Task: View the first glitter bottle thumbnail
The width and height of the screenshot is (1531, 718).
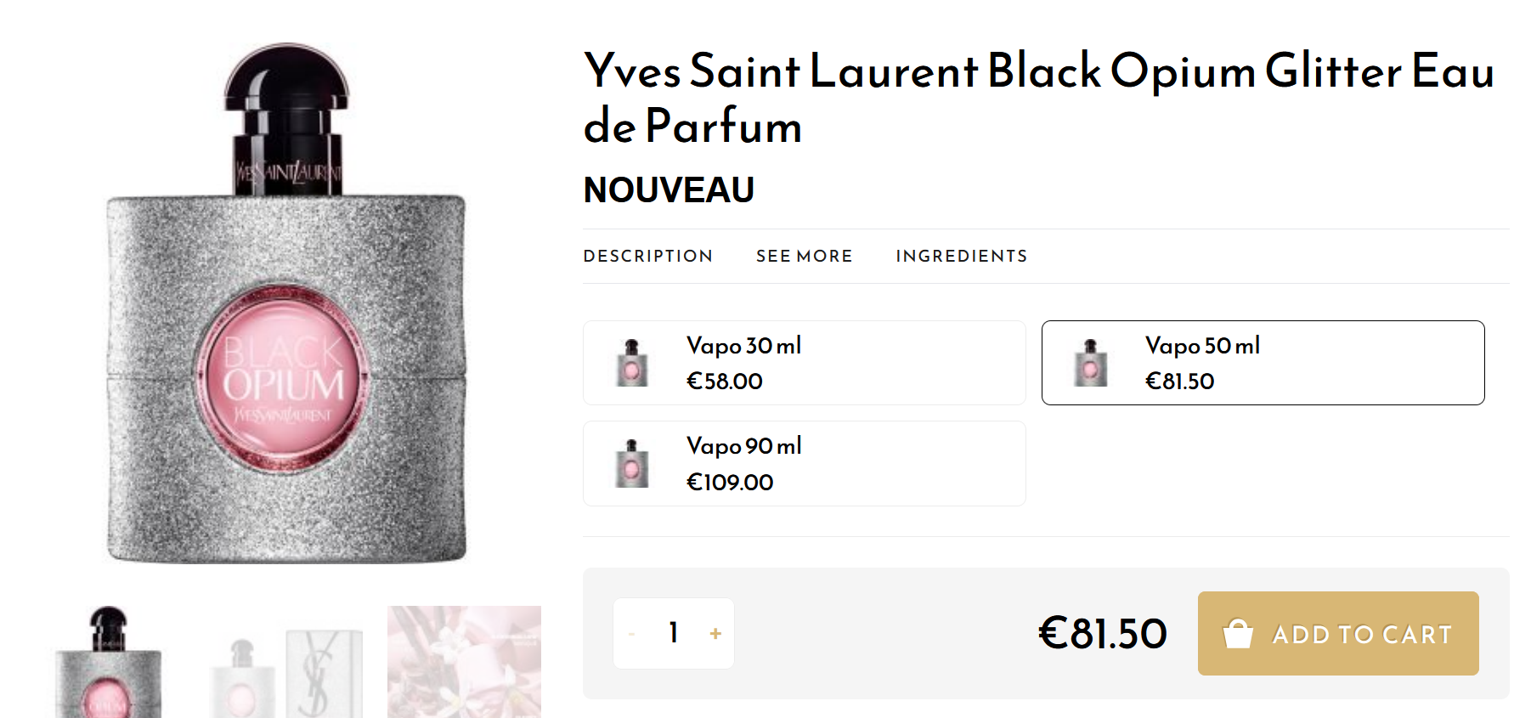Action: (x=108, y=663)
